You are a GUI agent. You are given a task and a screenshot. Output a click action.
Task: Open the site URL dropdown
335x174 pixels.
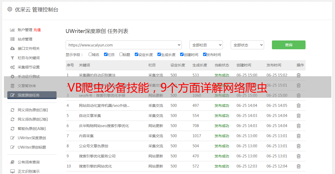coord(124,45)
